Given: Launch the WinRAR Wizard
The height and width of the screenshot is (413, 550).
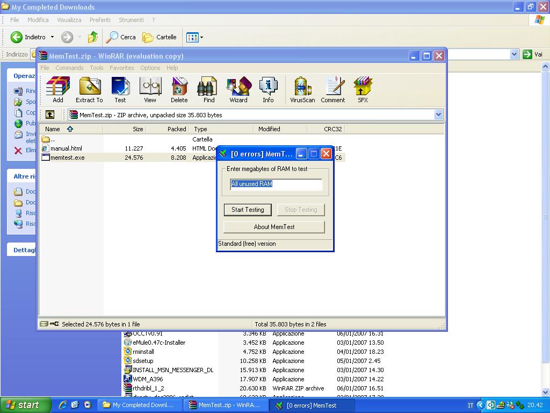Looking at the screenshot, I should pyautogui.click(x=238, y=89).
